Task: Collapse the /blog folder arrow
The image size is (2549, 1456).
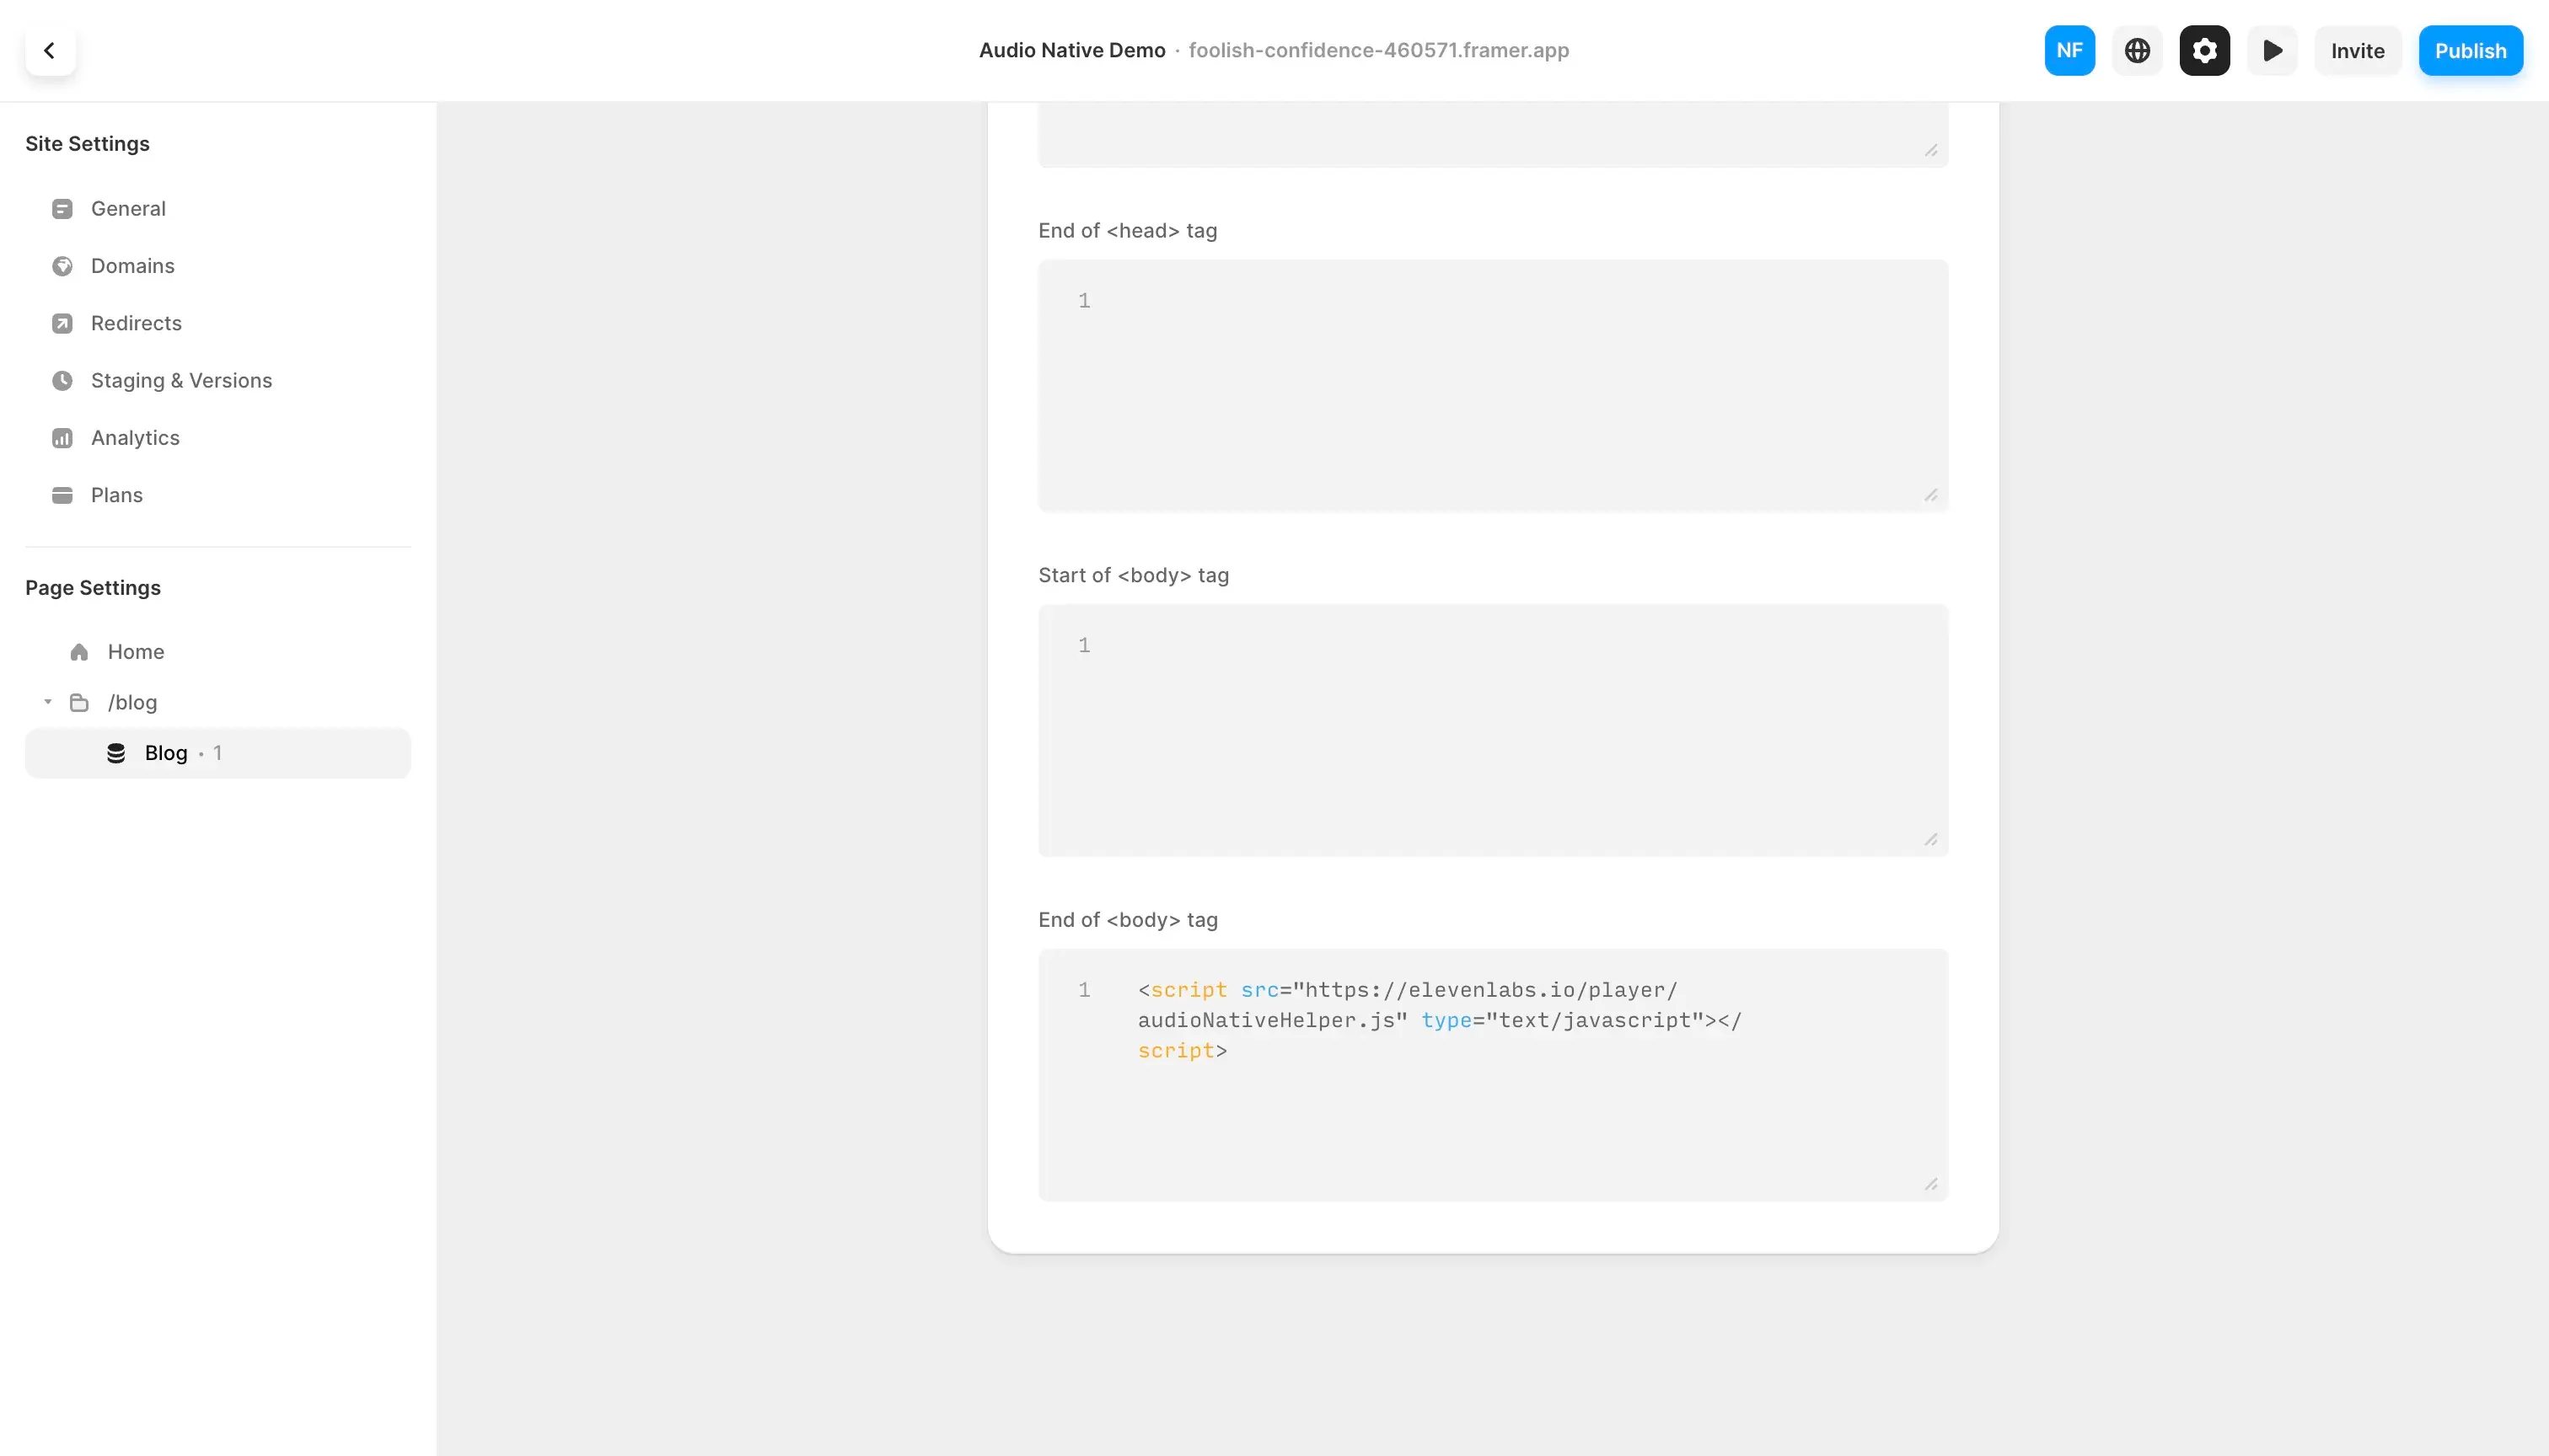Action: pyautogui.click(x=47, y=702)
